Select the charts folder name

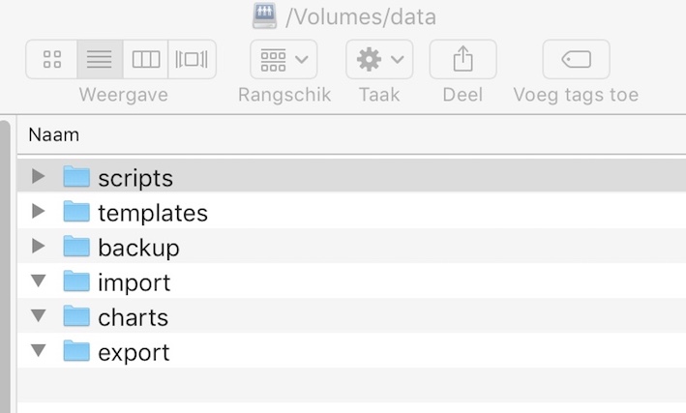pos(133,317)
